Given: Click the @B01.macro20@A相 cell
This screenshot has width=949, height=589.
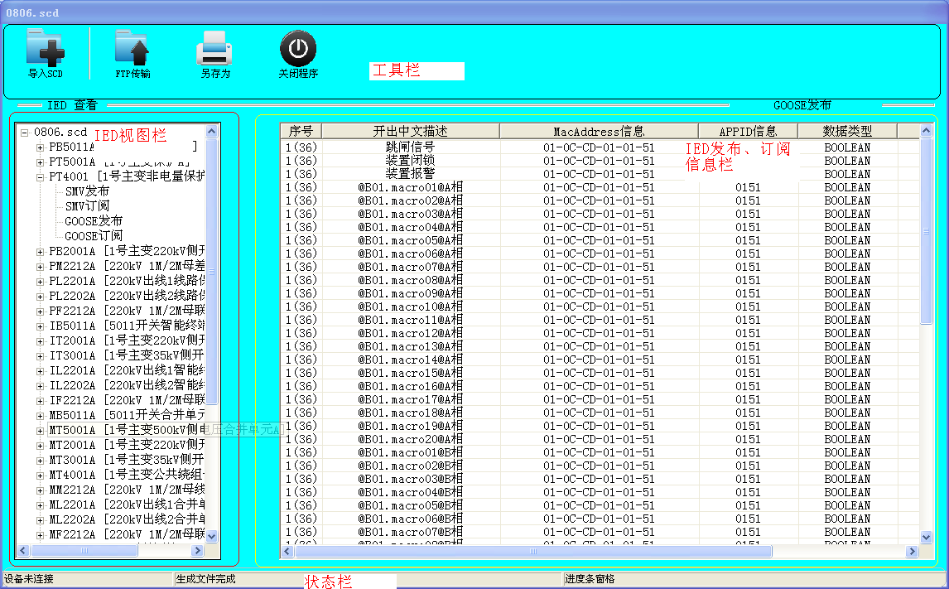Looking at the screenshot, I should [411, 439].
